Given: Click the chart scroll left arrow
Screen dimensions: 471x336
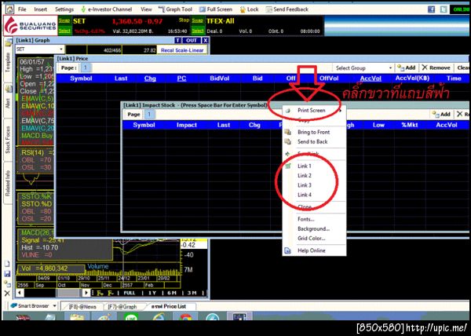Looking at the screenshot, I should (20, 293).
